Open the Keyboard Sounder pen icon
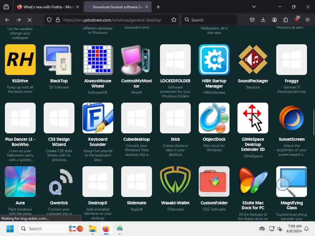Image resolution: width=315 pixels, height=236 pixels. [x=98, y=118]
